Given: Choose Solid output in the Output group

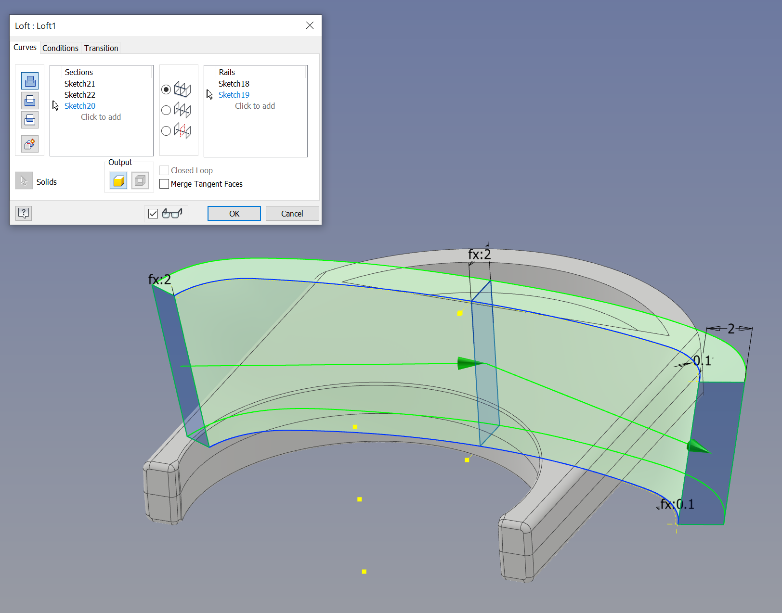Looking at the screenshot, I should point(118,180).
